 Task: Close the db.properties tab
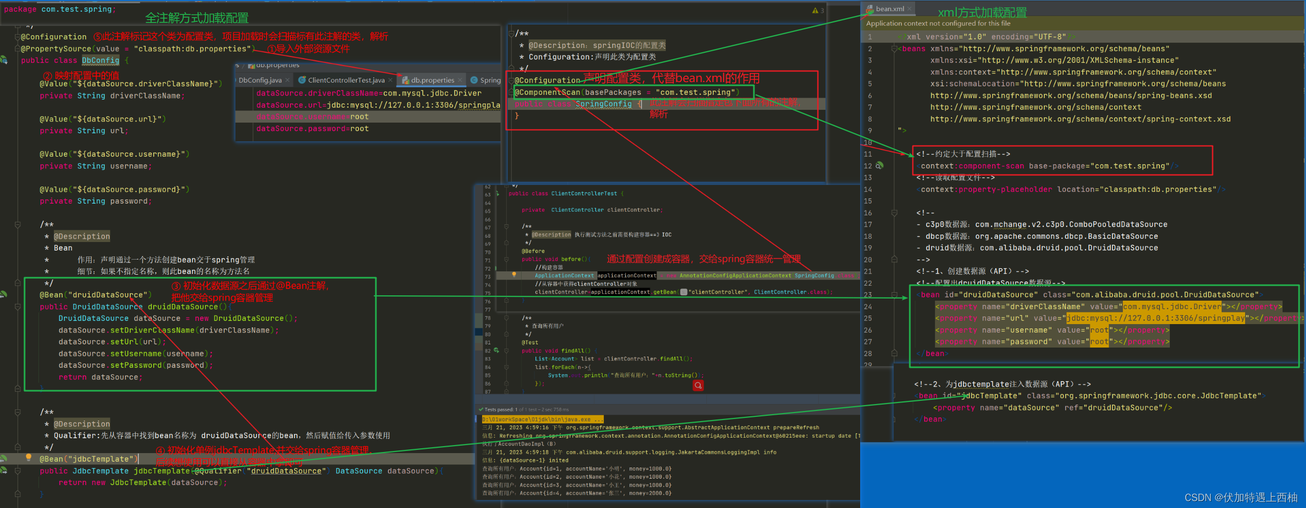tap(460, 80)
